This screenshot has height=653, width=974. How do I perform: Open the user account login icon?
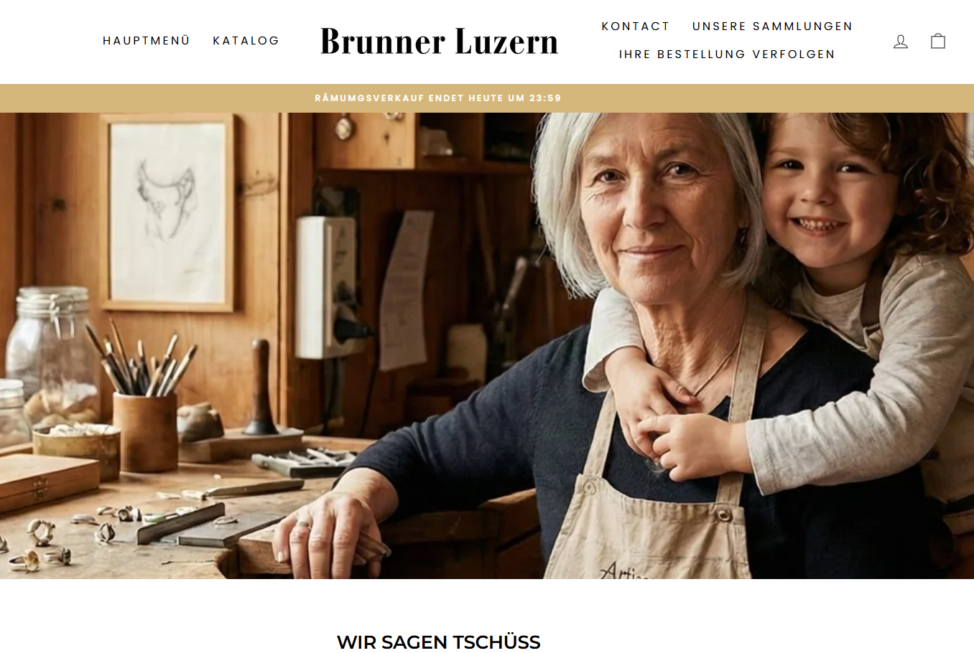click(x=901, y=42)
